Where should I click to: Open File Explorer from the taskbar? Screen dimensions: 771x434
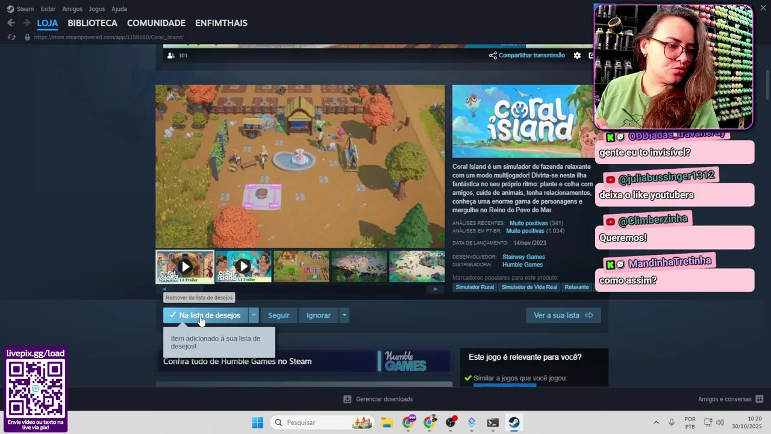click(x=386, y=423)
